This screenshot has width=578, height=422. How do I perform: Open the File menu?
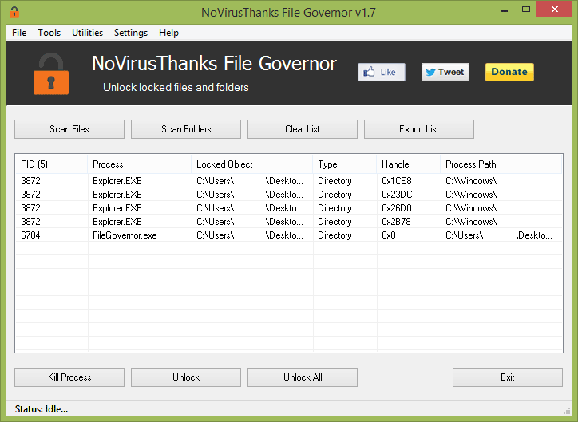point(19,33)
